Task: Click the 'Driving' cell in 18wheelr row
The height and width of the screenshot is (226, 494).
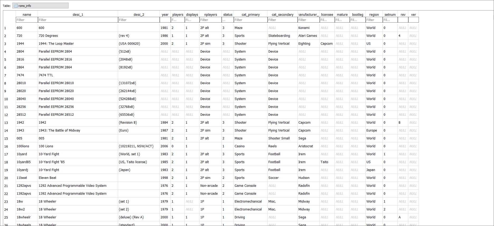Action: (250, 217)
